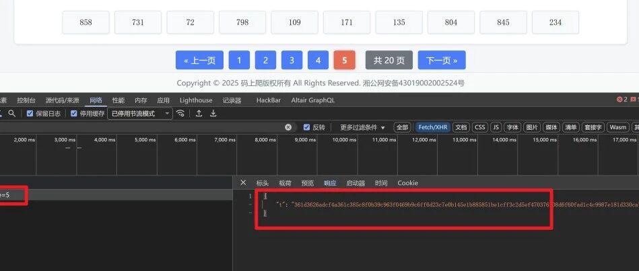Viewport: 639px width, 271px height.
Task: Go to page 2 in pagination
Action: 266,61
